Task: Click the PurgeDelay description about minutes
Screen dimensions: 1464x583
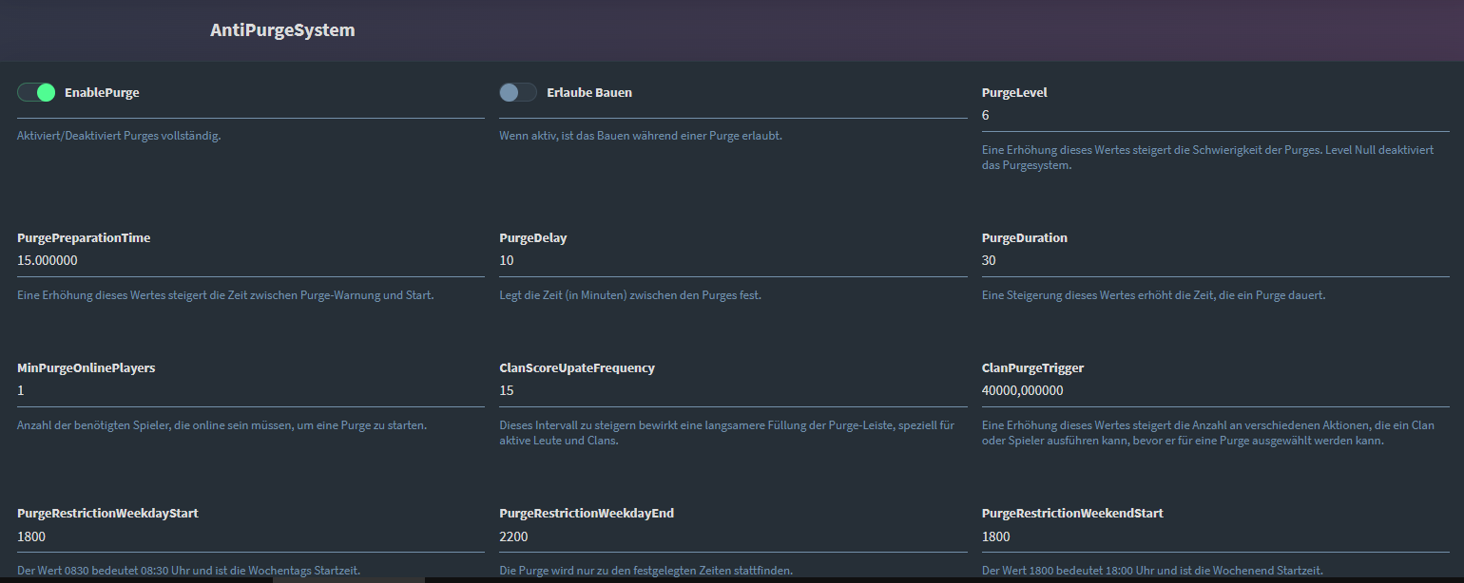Action: tap(630, 295)
